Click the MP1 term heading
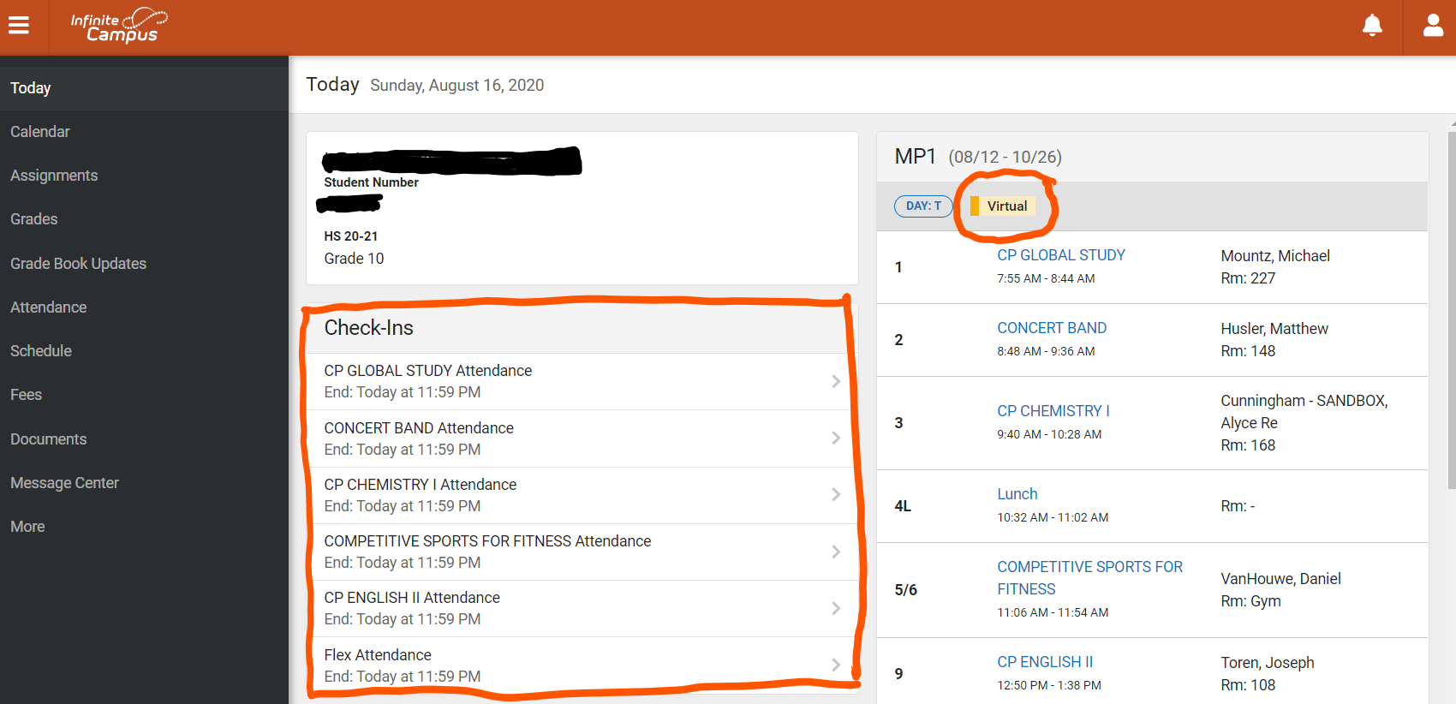 pos(915,157)
